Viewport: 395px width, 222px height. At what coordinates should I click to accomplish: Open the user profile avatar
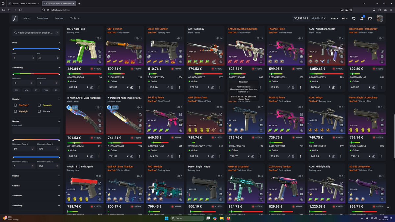380,18
